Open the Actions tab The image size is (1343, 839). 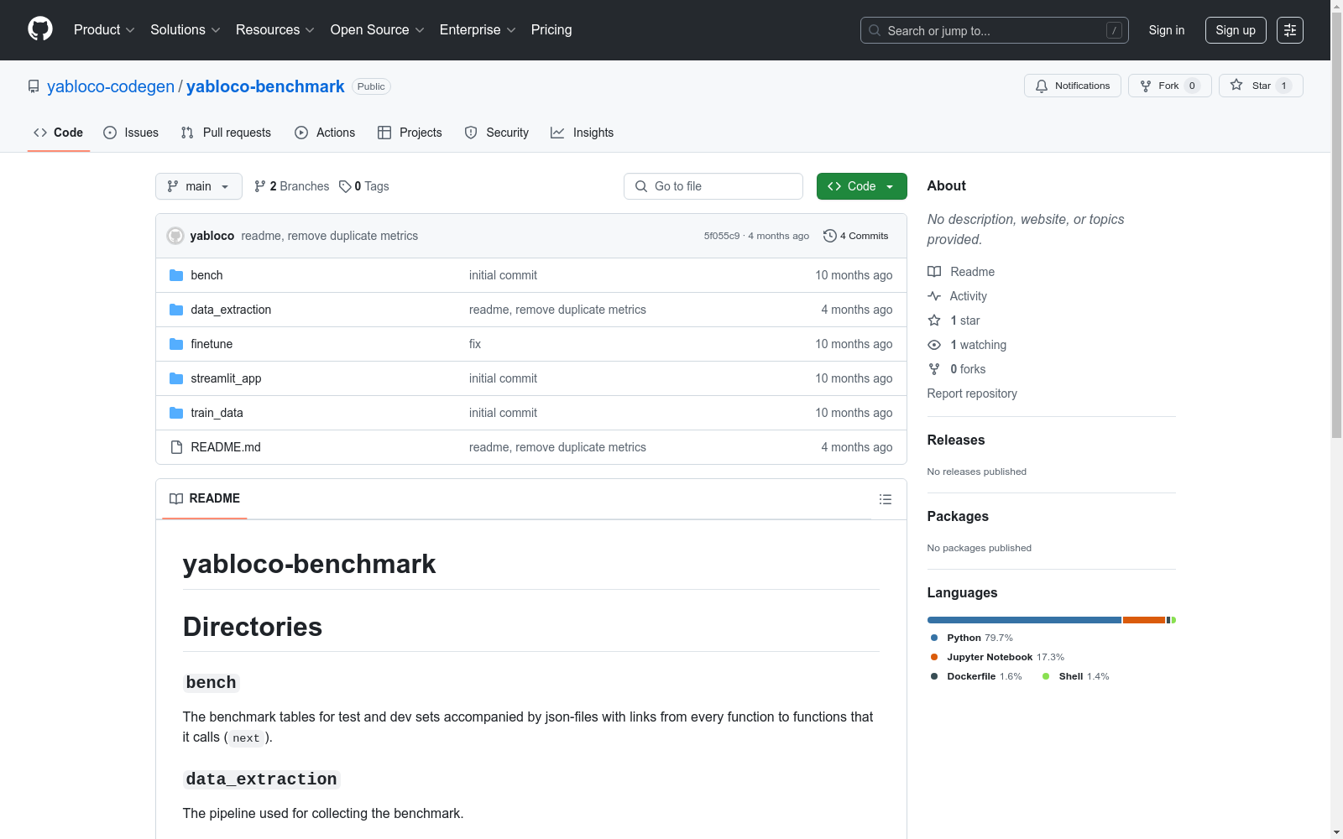coord(325,133)
